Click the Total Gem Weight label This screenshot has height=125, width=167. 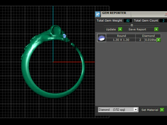[109, 20]
